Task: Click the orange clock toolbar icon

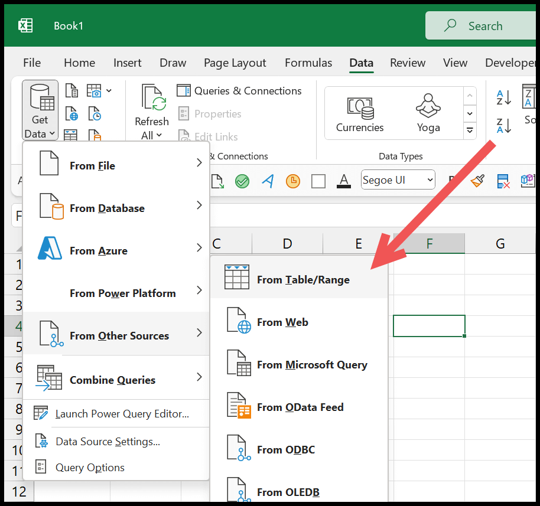Action: point(293,181)
